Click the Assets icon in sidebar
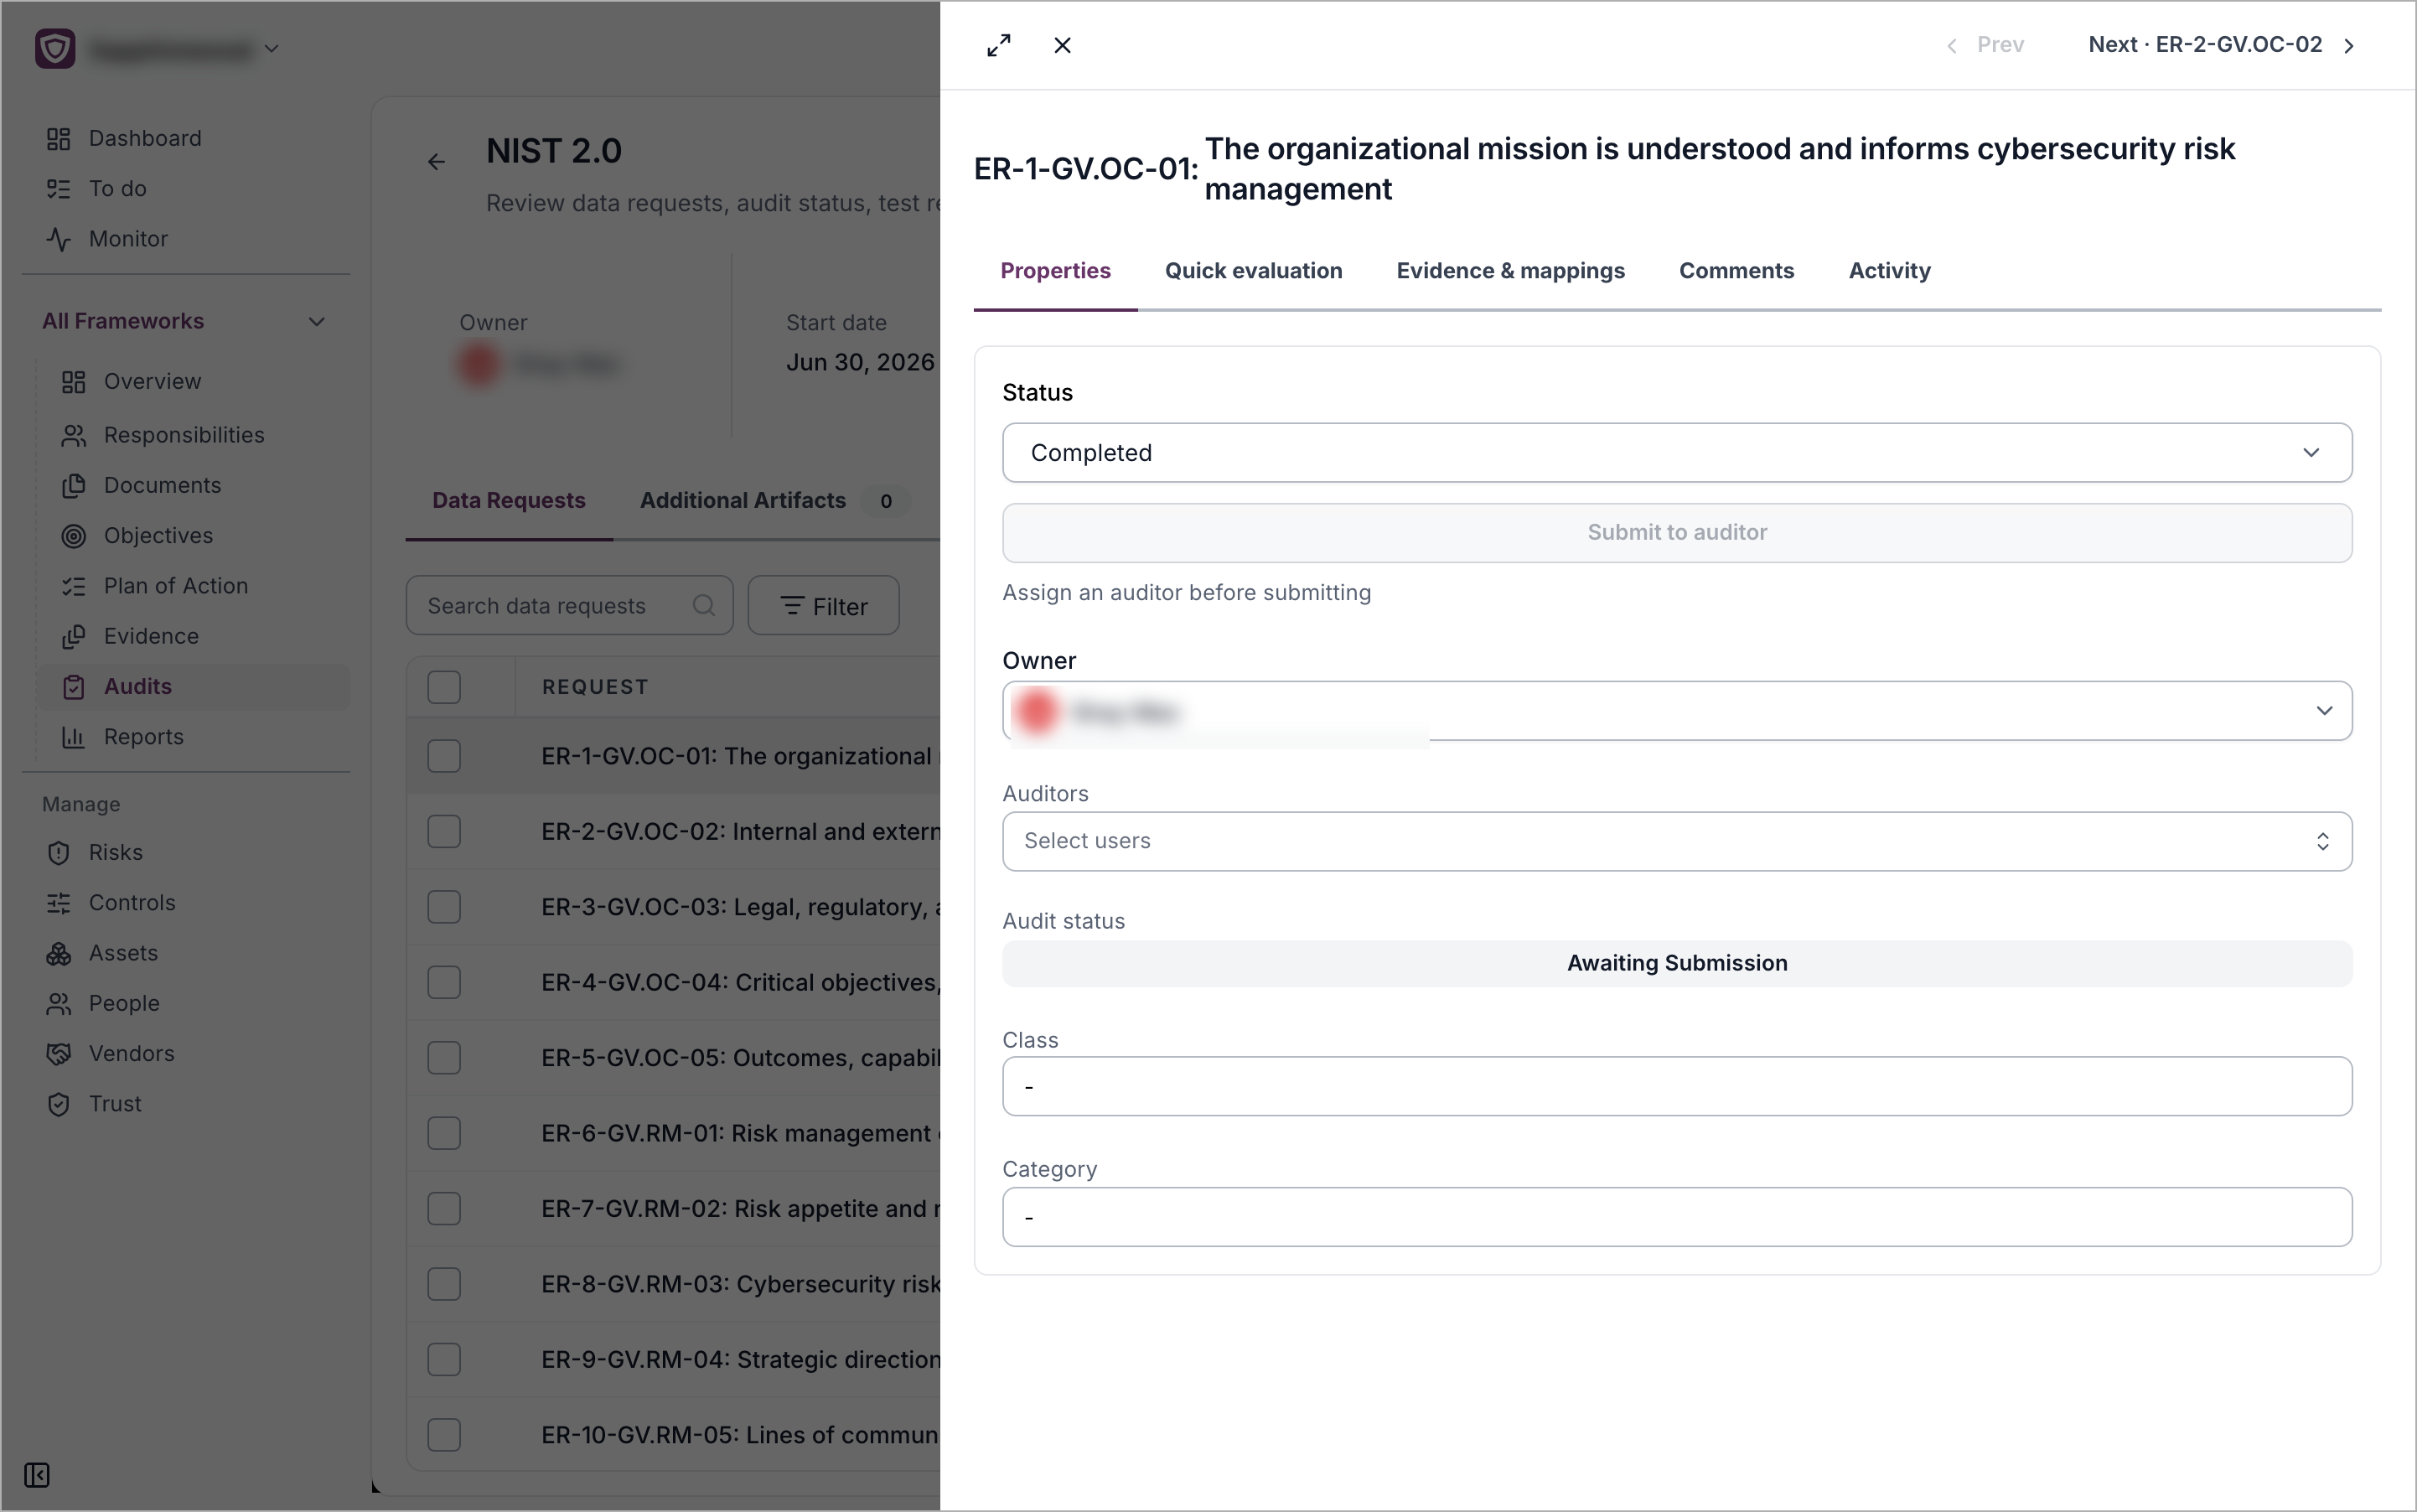 click(58, 953)
